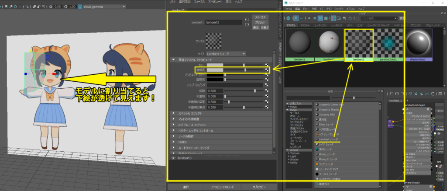Screen dimensions: 447x191
Task: Click the 表示 button beside browser search field
Action: pos(402,18)
